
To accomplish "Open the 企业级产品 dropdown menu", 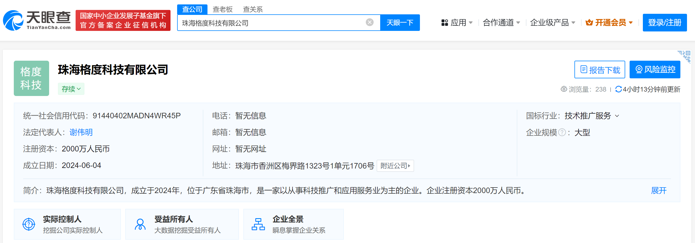I will click(x=553, y=23).
